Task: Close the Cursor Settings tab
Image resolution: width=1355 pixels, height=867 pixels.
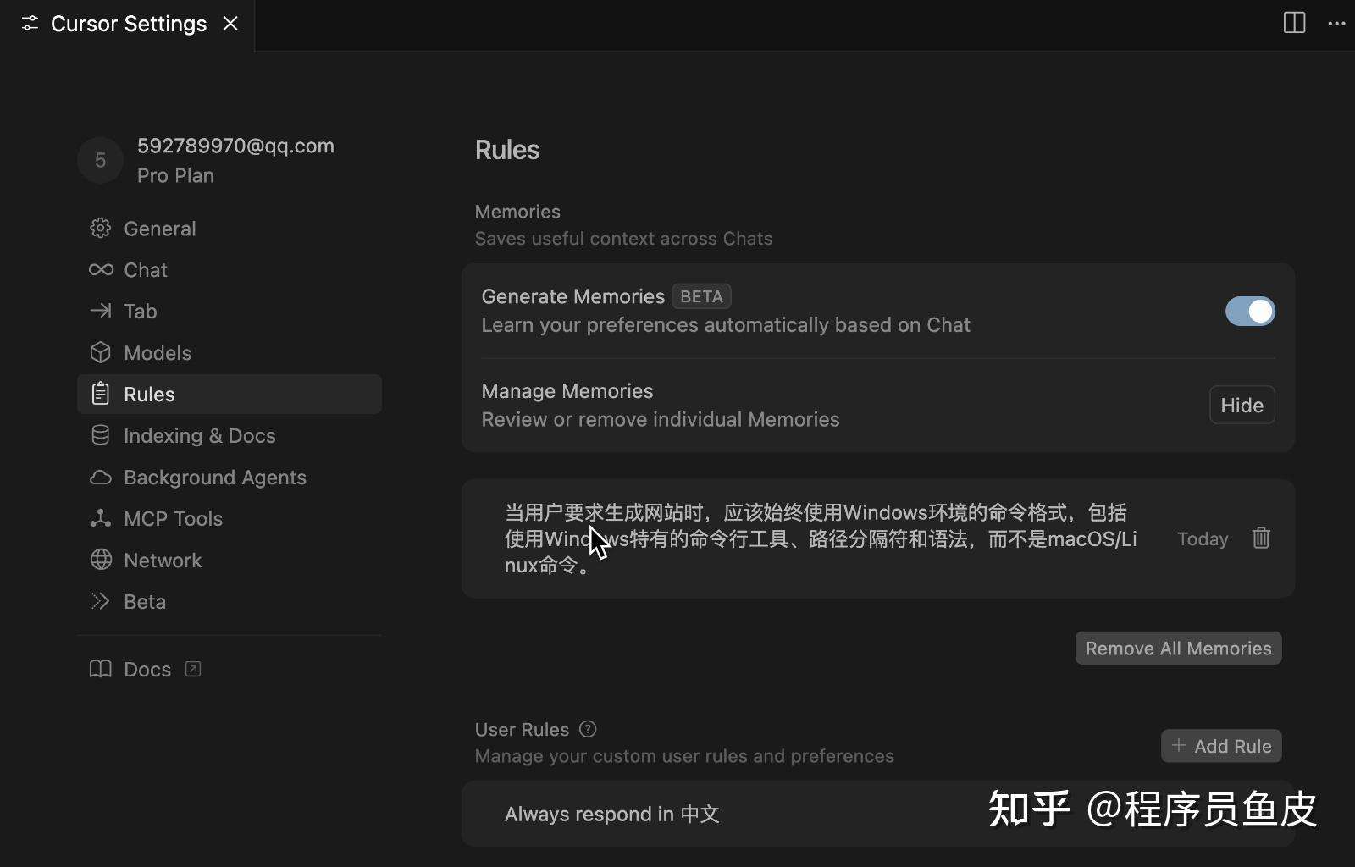Action: (230, 24)
